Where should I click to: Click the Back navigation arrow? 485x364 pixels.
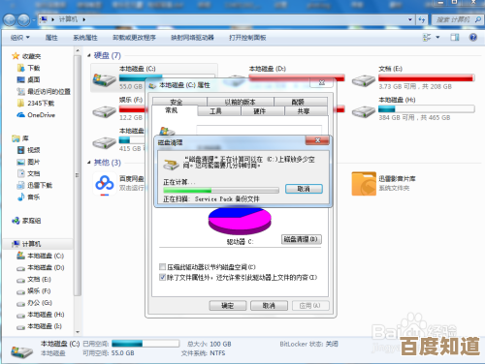coord(10,20)
